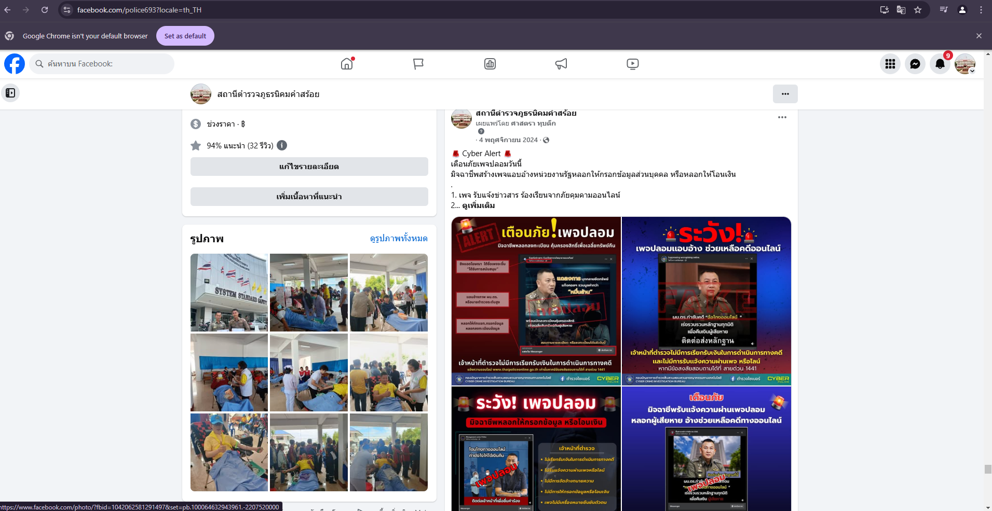This screenshot has width=992, height=511.
Task: Click the เพิ่มเนื้อหาที่แนะนำ button
Action: pos(309,197)
